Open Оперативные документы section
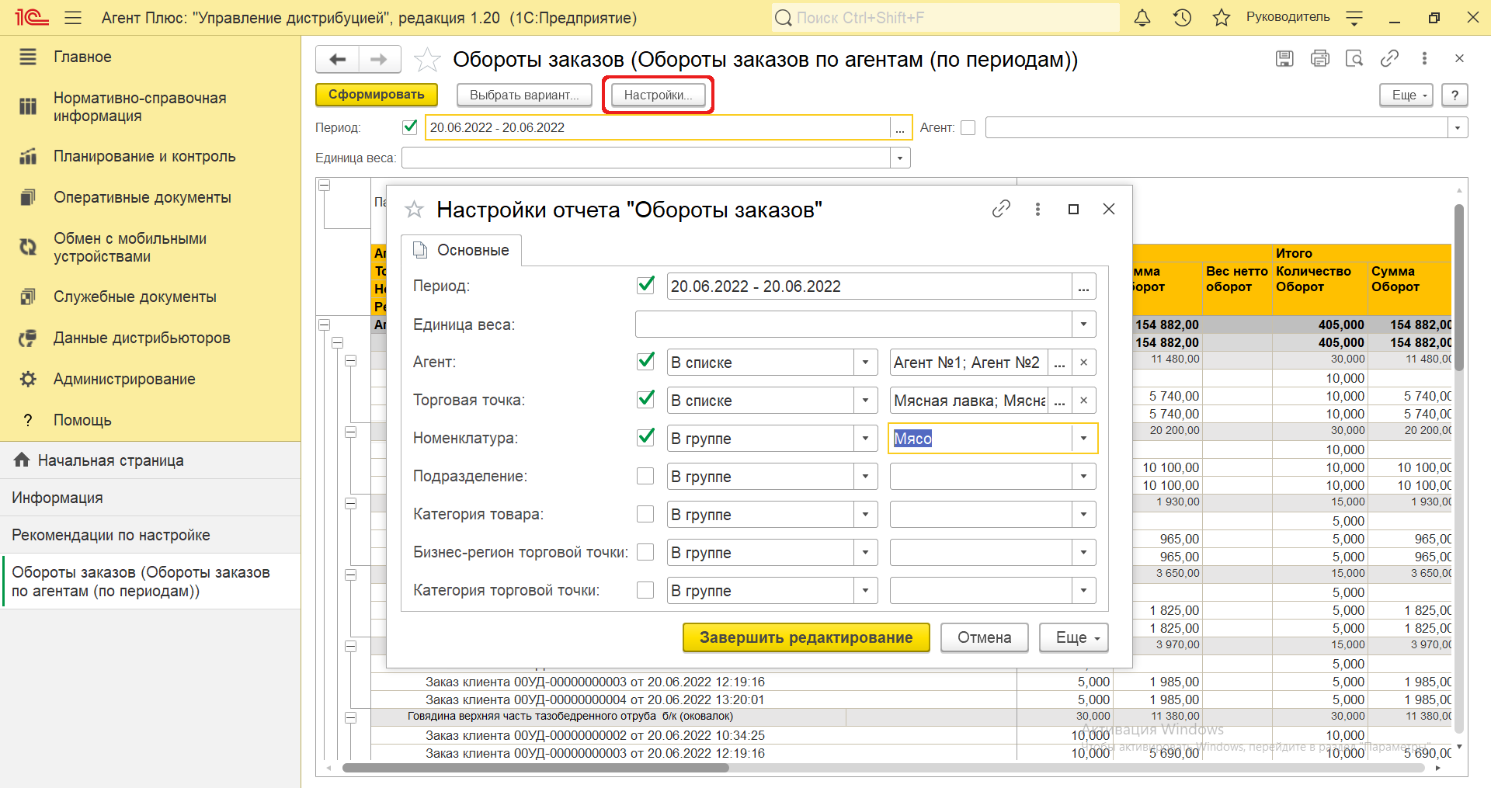This screenshot has width=1491, height=788. click(x=150, y=197)
